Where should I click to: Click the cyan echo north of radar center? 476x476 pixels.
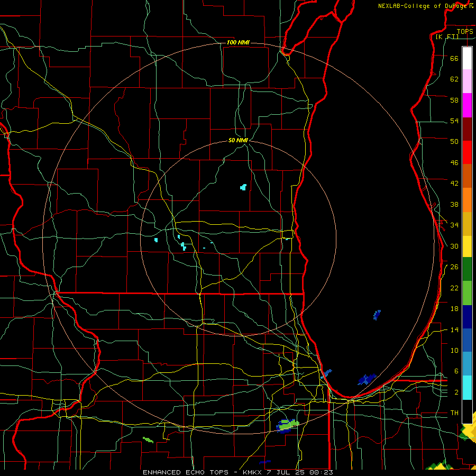243,187
